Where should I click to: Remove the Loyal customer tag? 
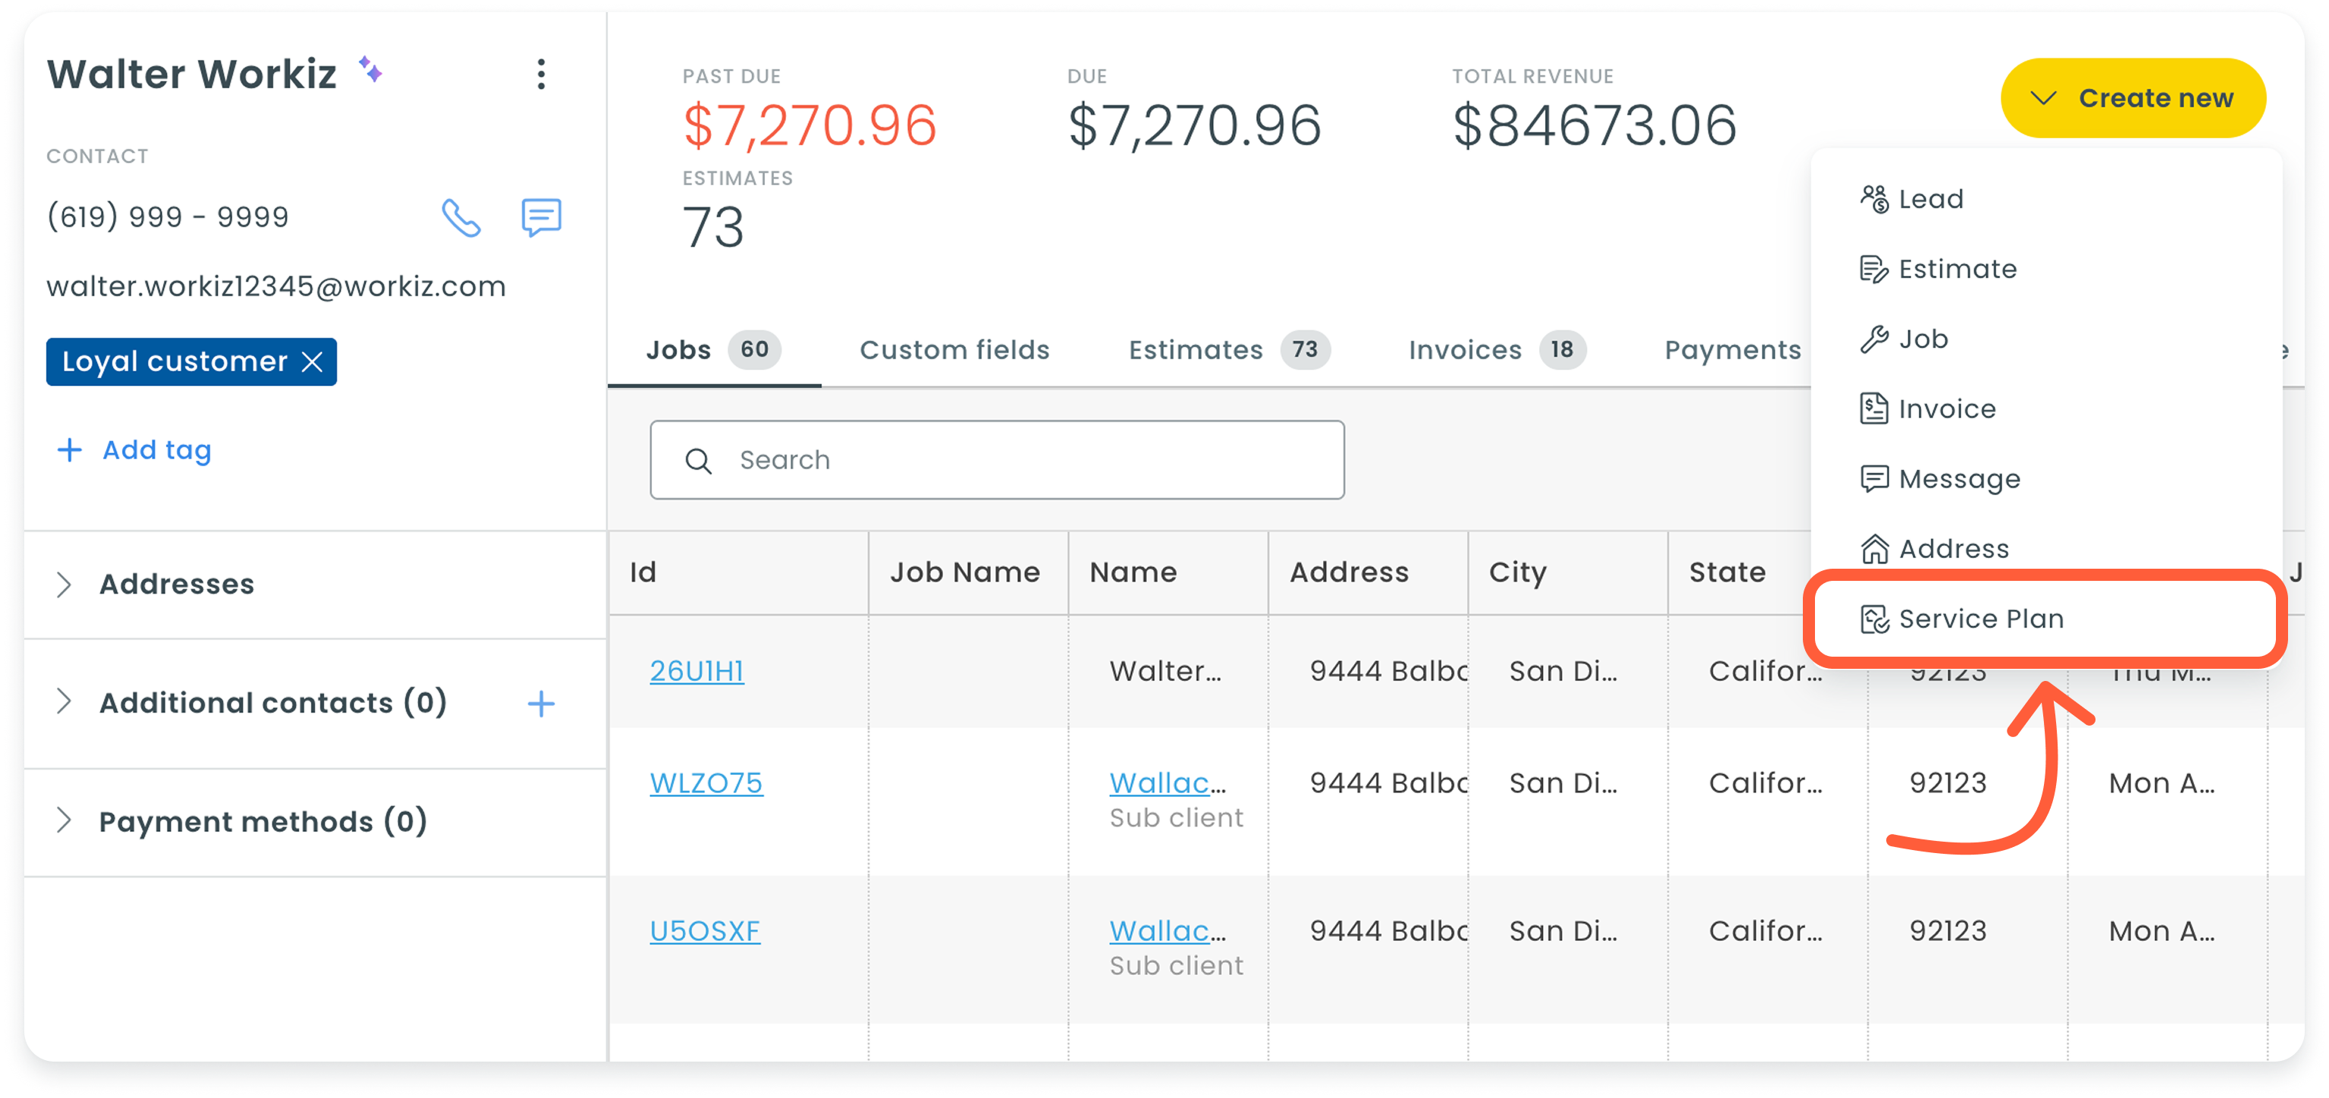tap(312, 362)
